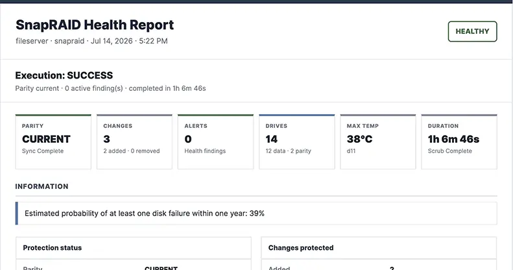The width and height of the screenshot is (513, 270).
Task: Click the fileserver snapraid date subtitle
Action: click(x=91, y=41)
